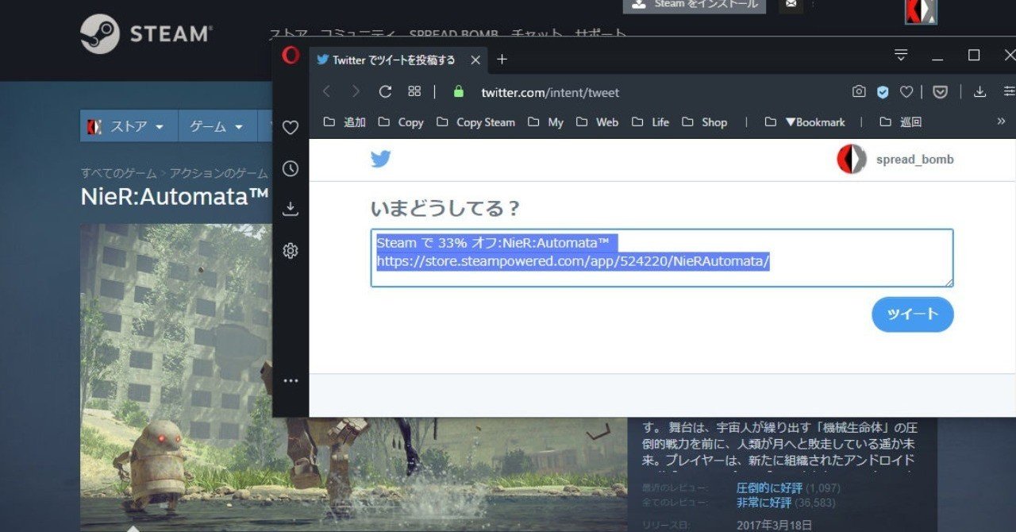Open the ストア dropdown on Steam page
Viewport: 1016px width, 532px height.
pyautogui.click(x=129, y=126)
